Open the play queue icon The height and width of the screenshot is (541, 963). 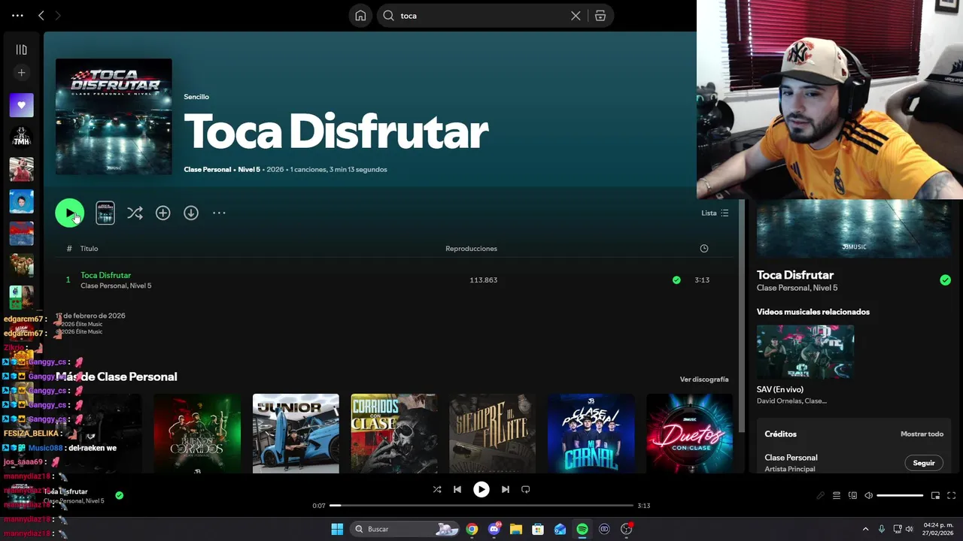click(837, 496)
